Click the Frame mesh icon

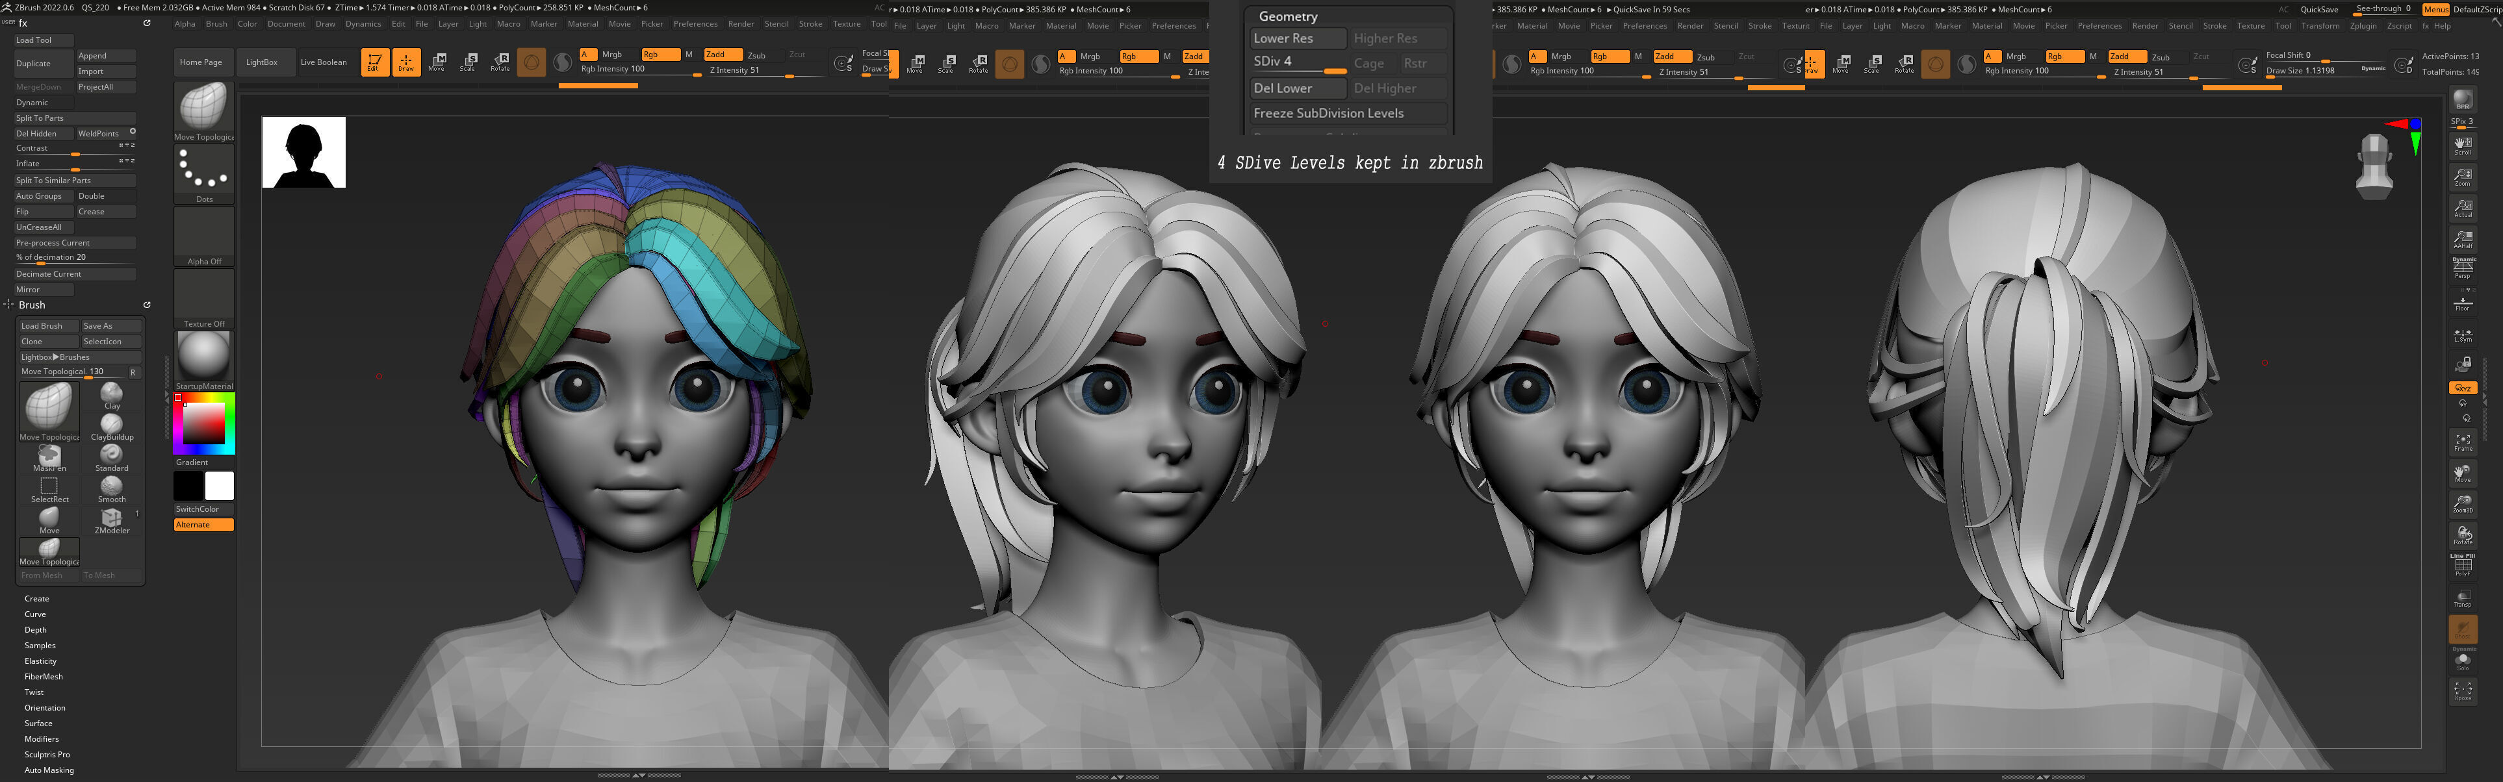2463,443
